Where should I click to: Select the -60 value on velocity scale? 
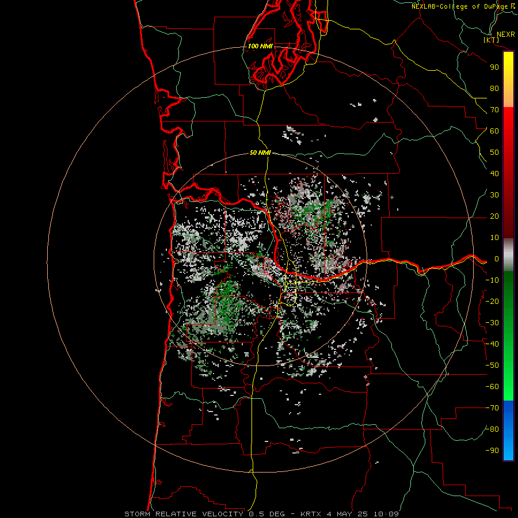tap(492, 387)
